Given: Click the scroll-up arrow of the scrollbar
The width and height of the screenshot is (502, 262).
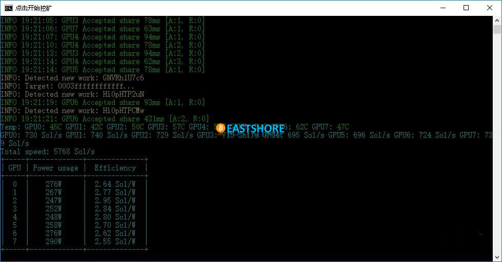Looking at the screenshot, I should tap(497, 21).
